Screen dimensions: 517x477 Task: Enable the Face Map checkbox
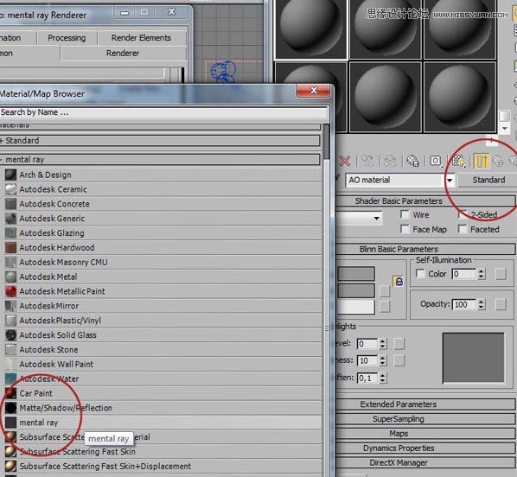tap(405, 229)
